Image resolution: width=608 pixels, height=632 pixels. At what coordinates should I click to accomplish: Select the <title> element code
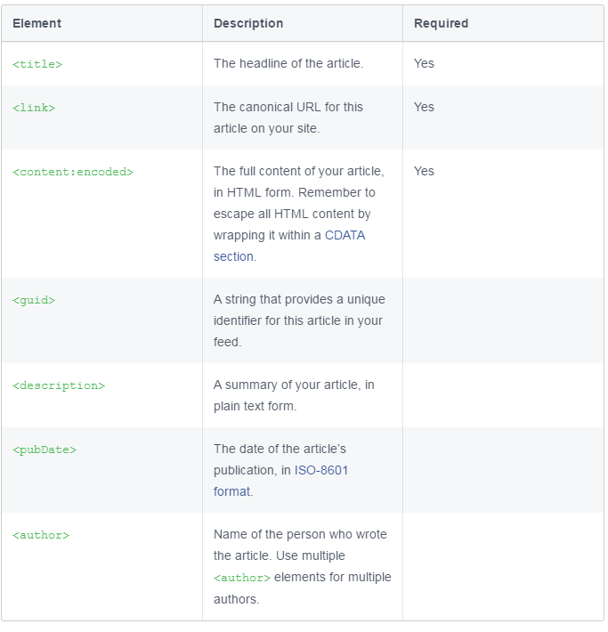click(x=37, y=64)
